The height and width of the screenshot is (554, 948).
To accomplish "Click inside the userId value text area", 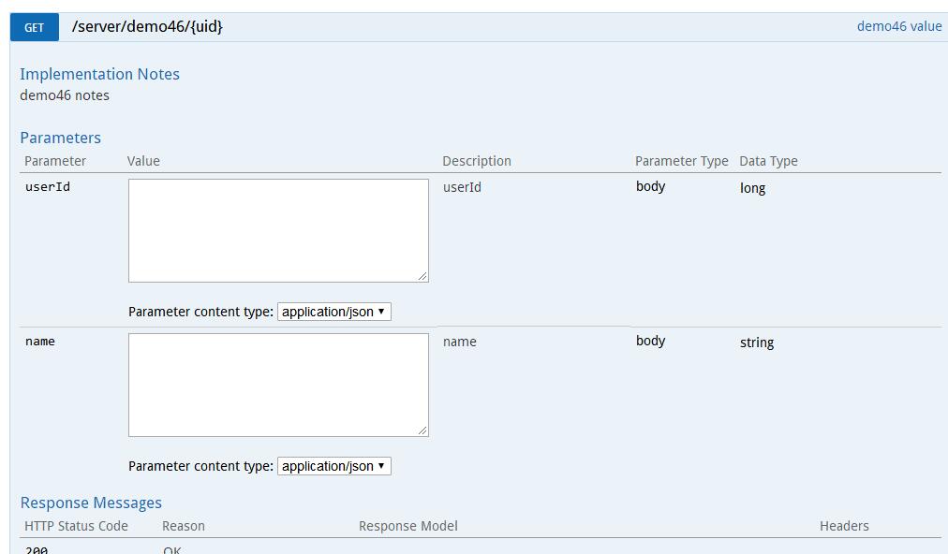I will pyautogui.click(x=277, y=229).
